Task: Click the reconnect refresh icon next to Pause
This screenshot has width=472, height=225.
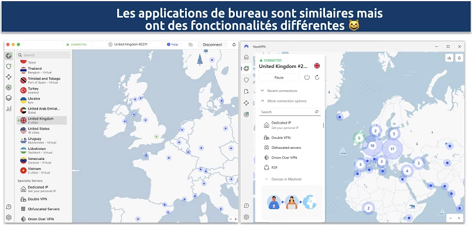Action: pos(317,77)
